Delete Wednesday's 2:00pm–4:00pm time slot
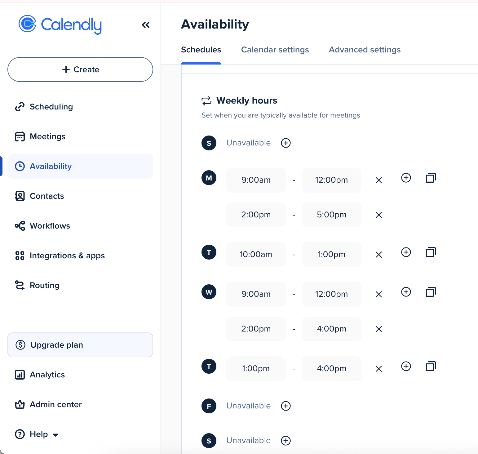This screenshot has height=454, width=478. pyautogui.click(x=378, y=329)
